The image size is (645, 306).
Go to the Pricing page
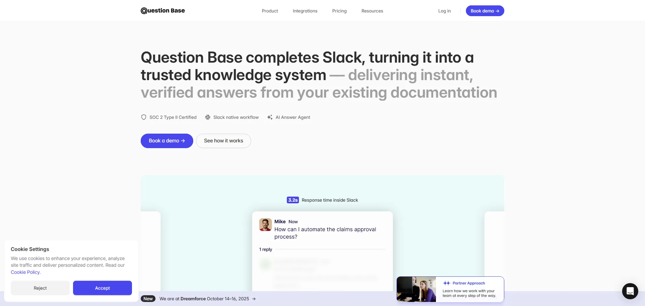tap(339, 11)
